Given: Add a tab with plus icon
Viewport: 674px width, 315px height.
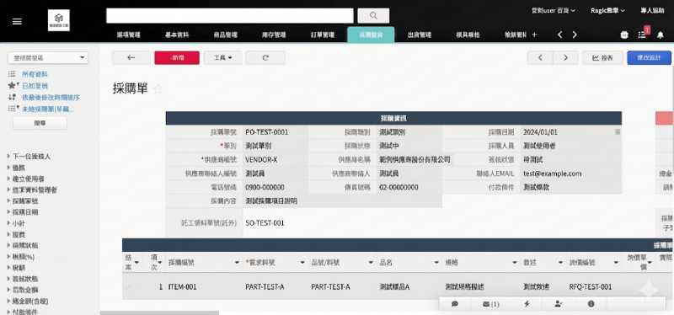Looking at the screenshot, I should 534,35.
